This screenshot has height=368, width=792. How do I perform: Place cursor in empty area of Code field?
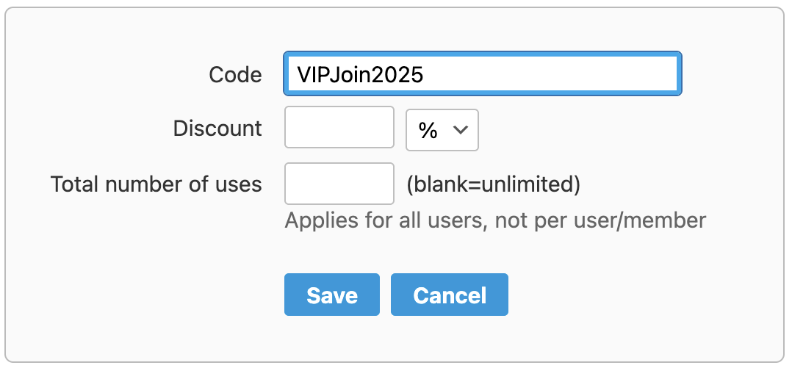coord(551,73)
